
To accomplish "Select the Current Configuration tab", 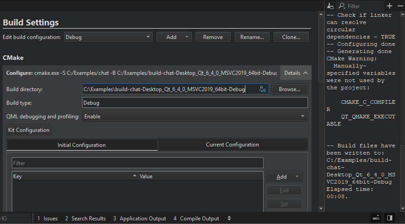I will coord(232,145).
